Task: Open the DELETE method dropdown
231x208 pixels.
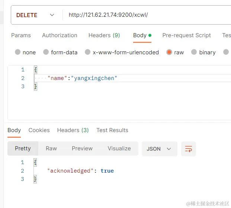Action: pos(35,15)
